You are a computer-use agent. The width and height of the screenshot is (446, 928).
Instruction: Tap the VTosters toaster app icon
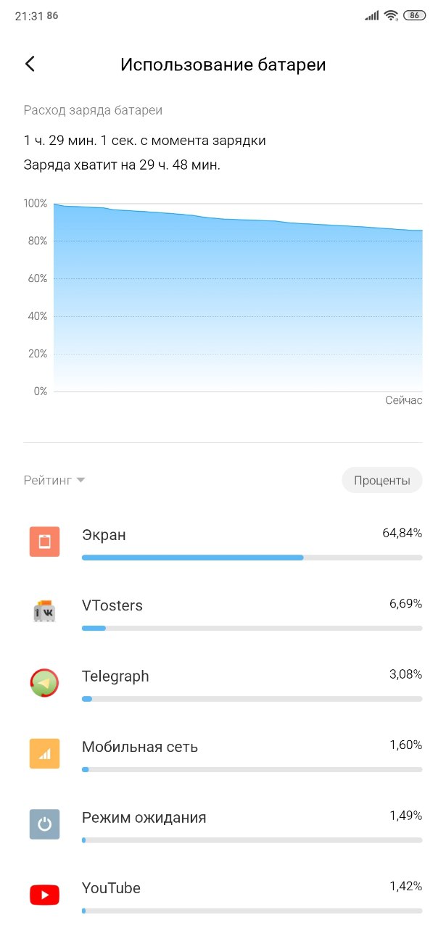coord(44,612)
